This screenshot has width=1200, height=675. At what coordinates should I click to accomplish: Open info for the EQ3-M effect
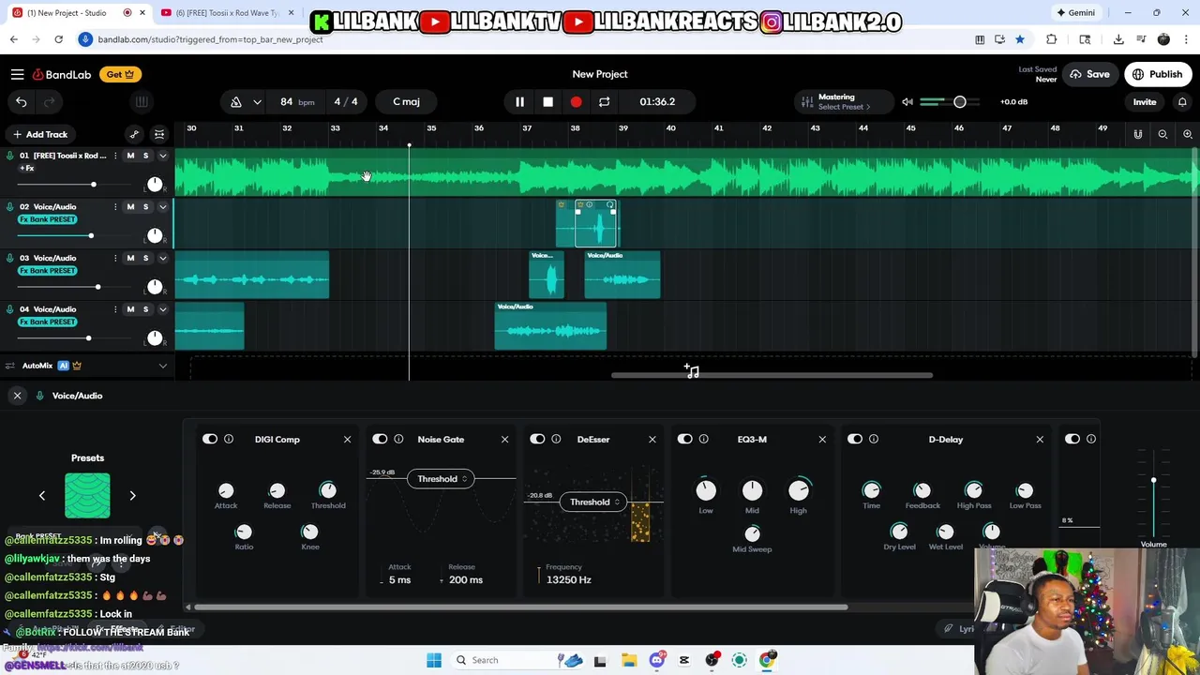click(703, 439)
